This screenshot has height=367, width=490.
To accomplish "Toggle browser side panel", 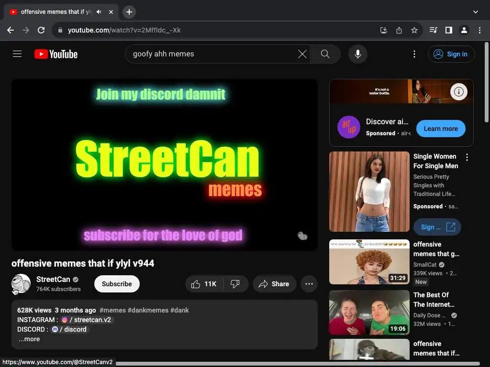I will coord(449,30).
